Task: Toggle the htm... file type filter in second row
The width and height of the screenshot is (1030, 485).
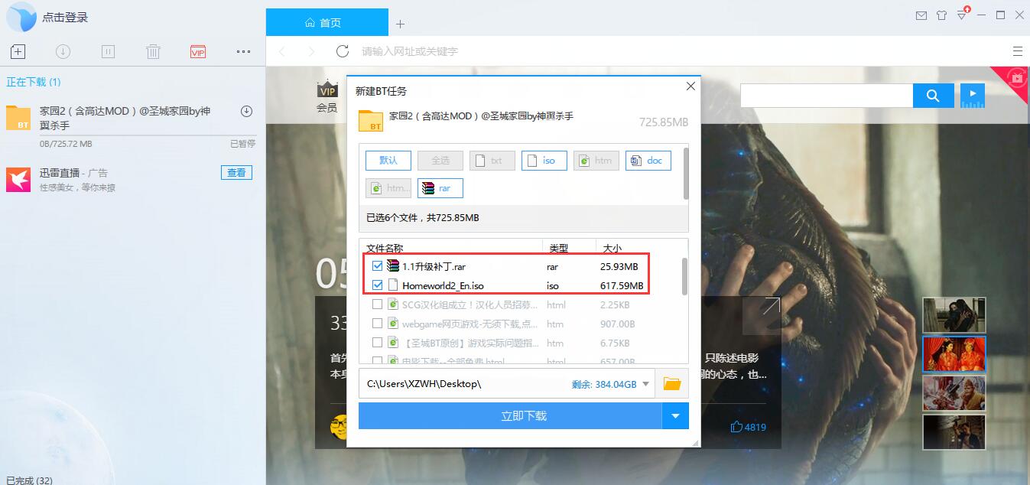Action: coord(388,188)
